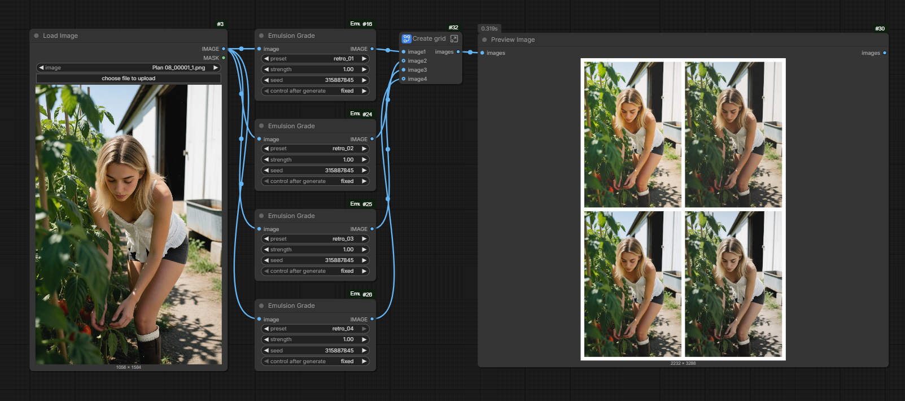Screen dimensions: 905x401
Task: Select previous image file with left arrow
Action: pyautogui.click(x=41, y=68)
